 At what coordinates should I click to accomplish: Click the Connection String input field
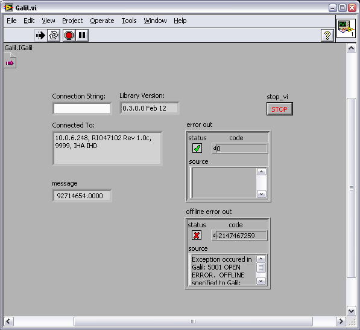click(x=82, y=108)
